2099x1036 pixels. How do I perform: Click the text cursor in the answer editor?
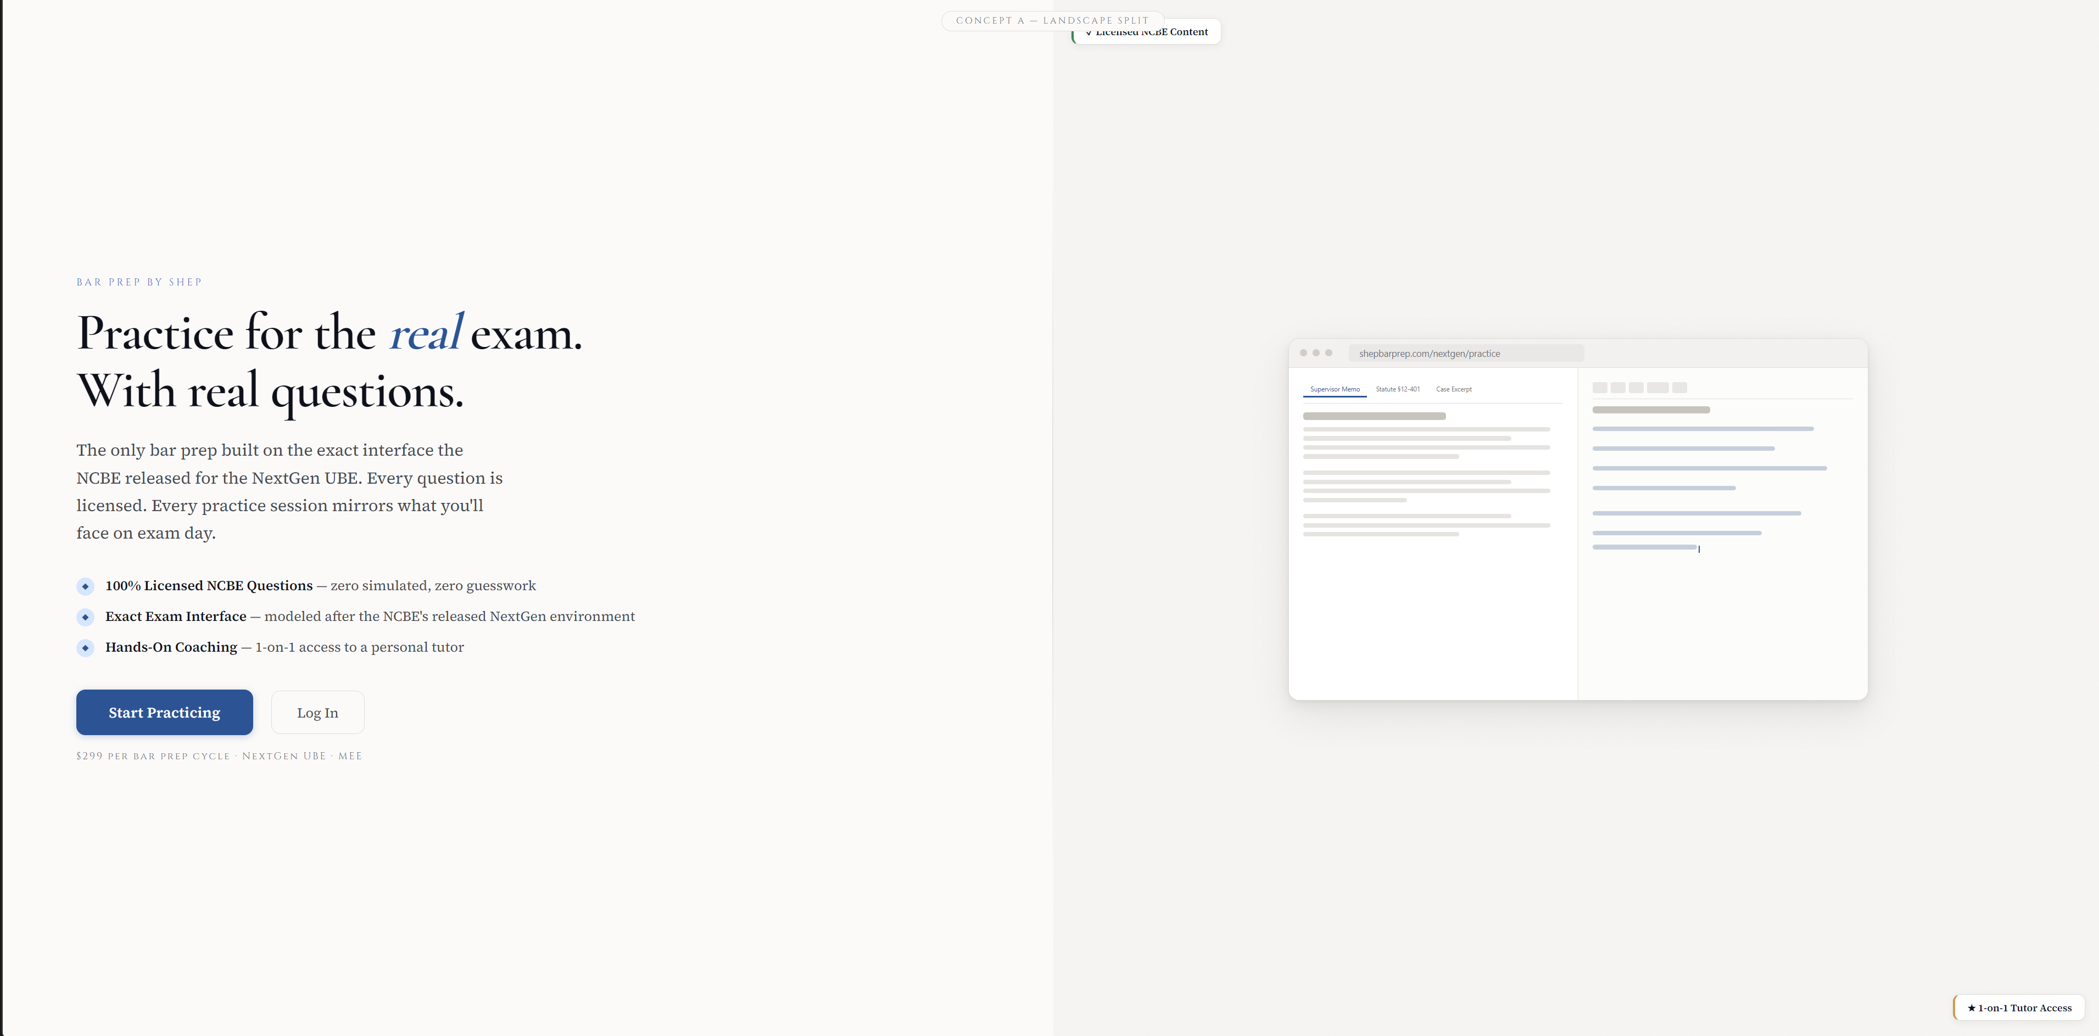pyautogui.click(x=1699, y=549)
